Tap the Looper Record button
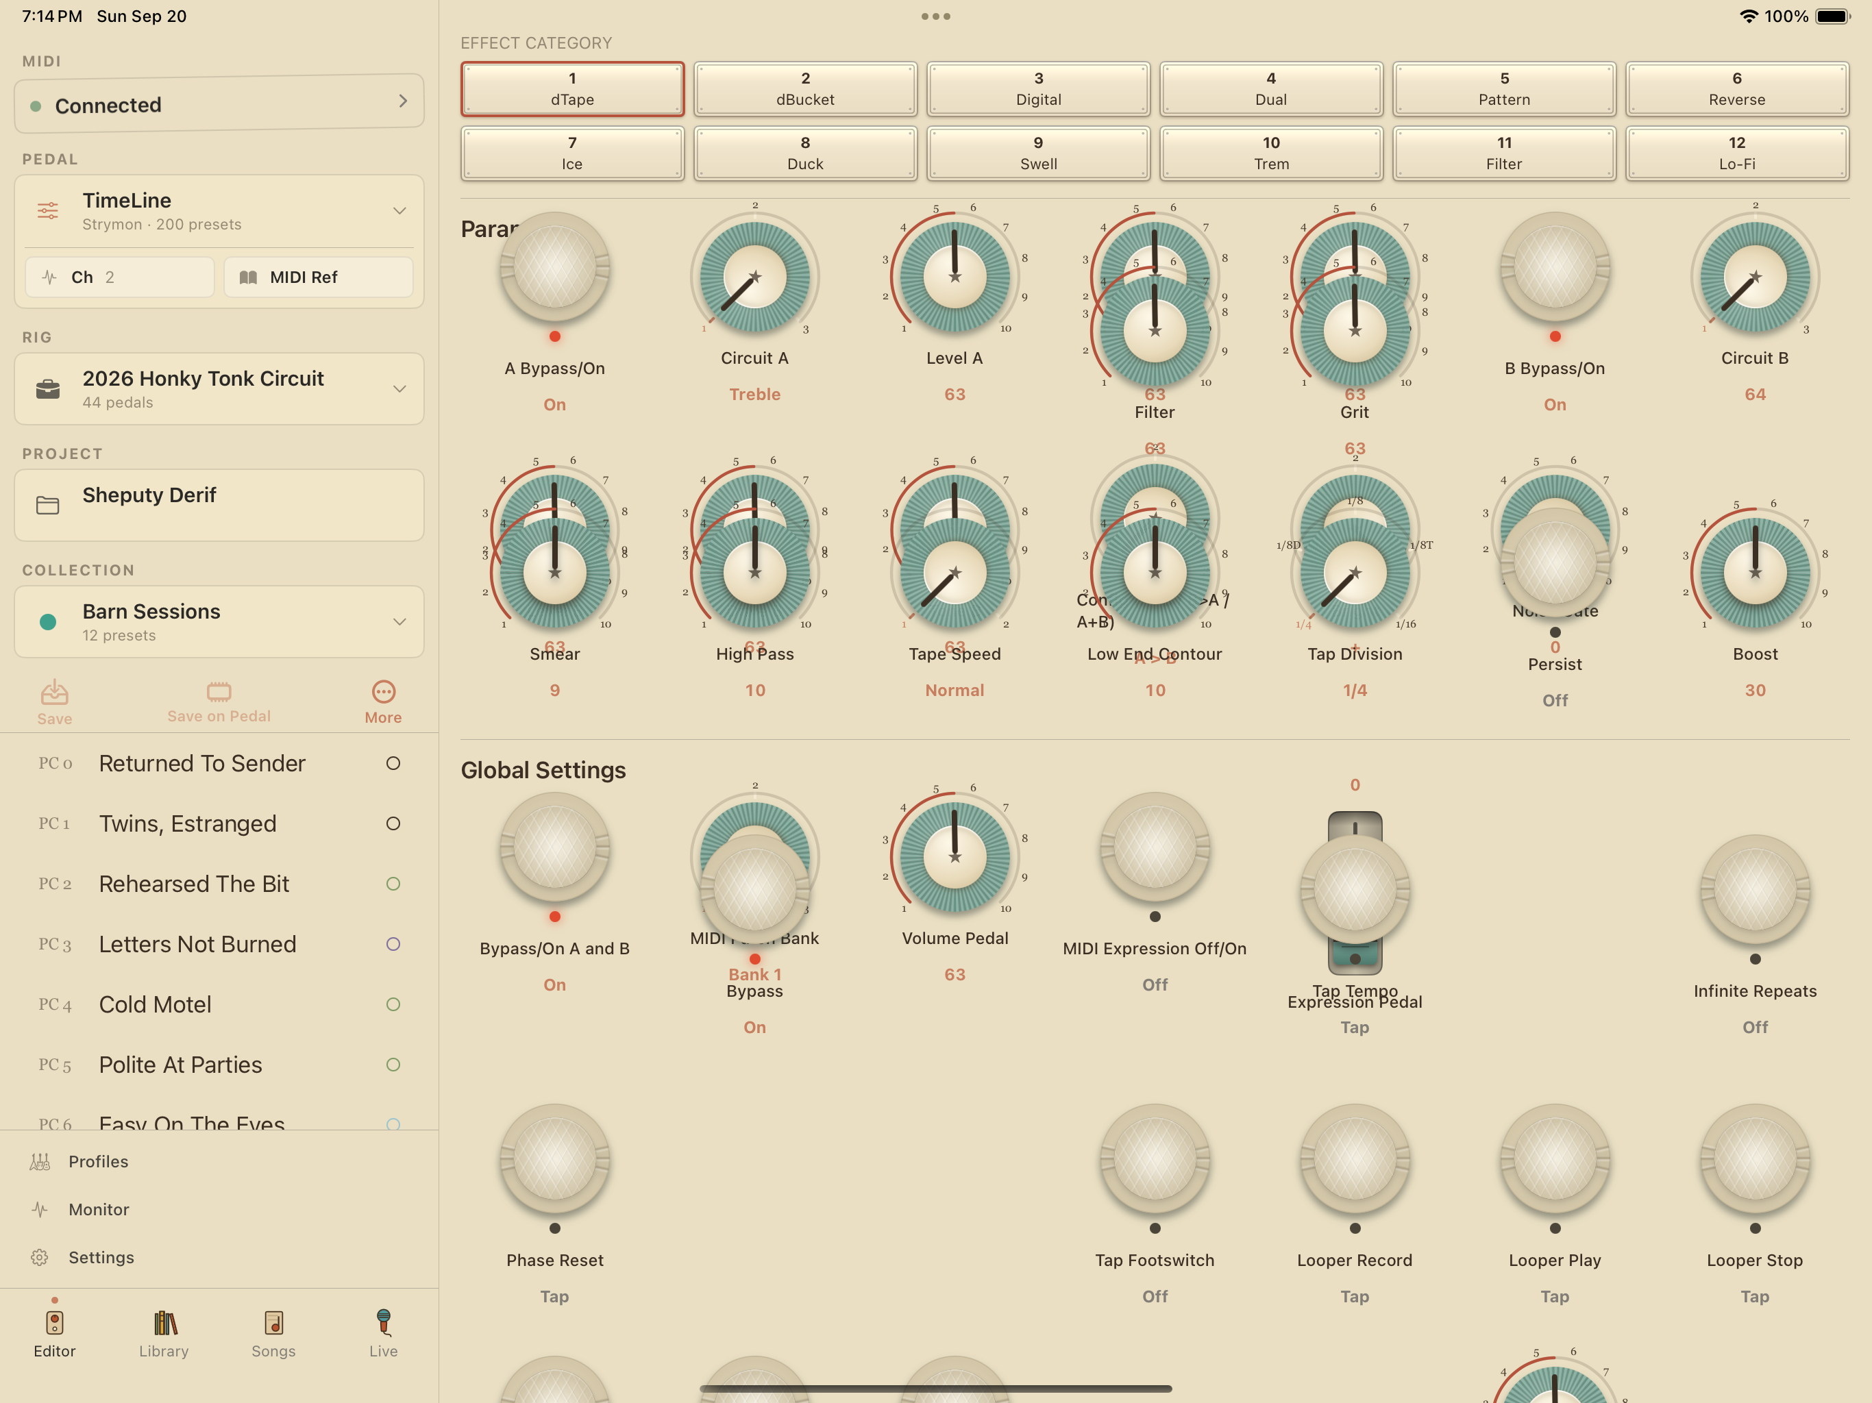The height and width of the screenshot is (1403, 1872). point(1355,1158)
